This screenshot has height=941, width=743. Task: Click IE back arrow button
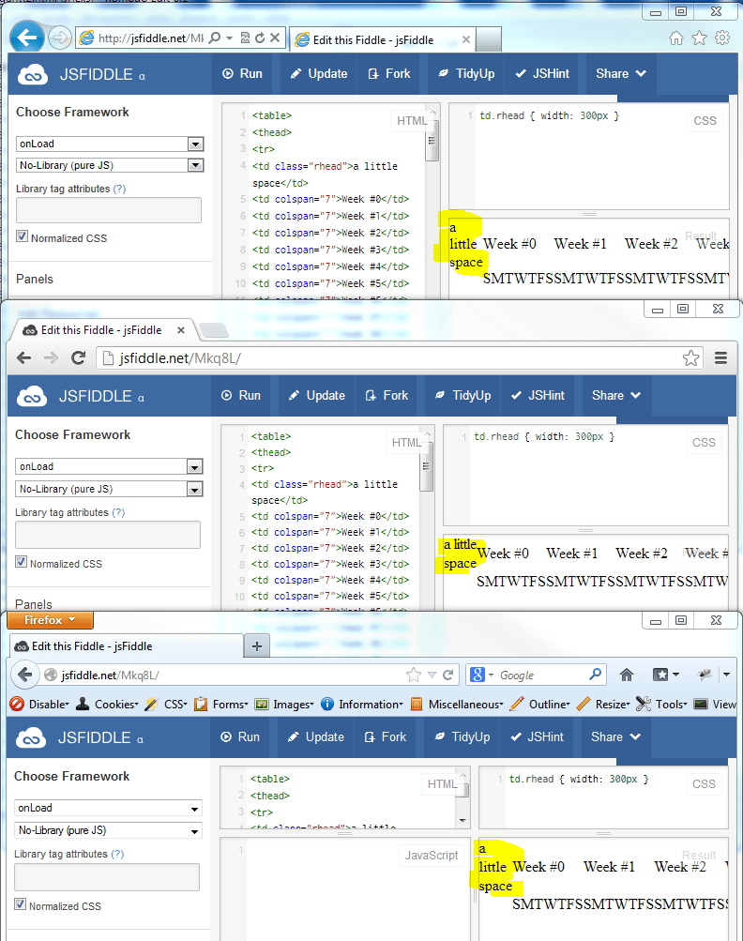27,38
